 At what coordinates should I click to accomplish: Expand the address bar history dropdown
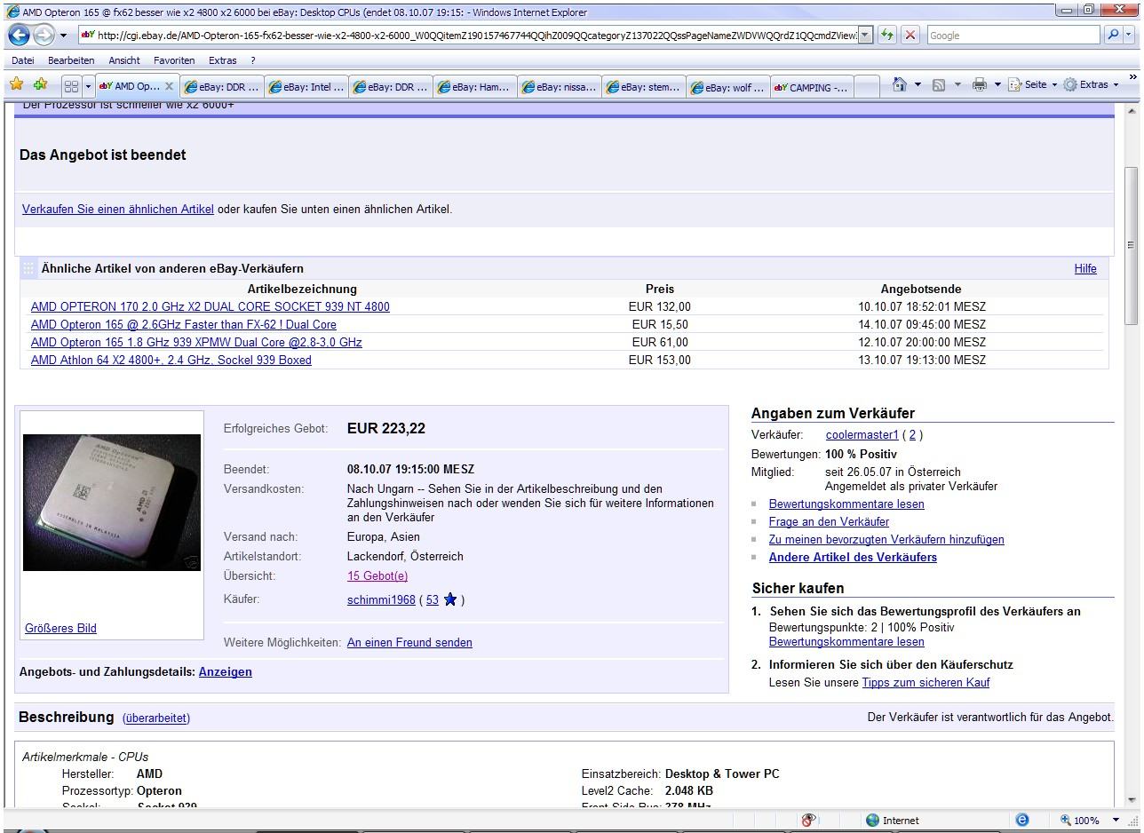point(866,36)
